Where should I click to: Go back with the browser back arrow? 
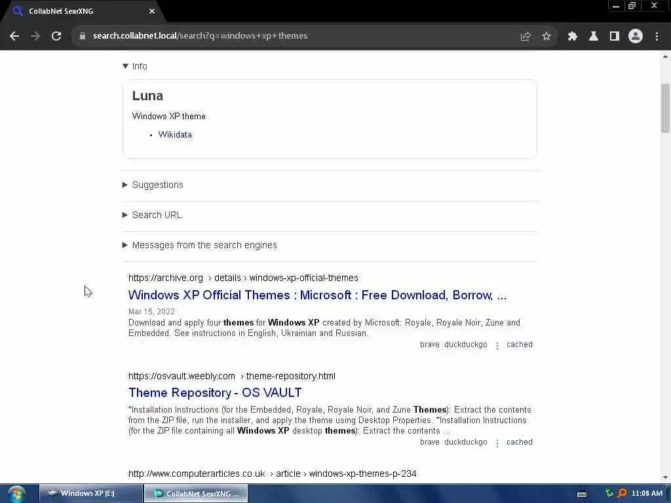14,36
